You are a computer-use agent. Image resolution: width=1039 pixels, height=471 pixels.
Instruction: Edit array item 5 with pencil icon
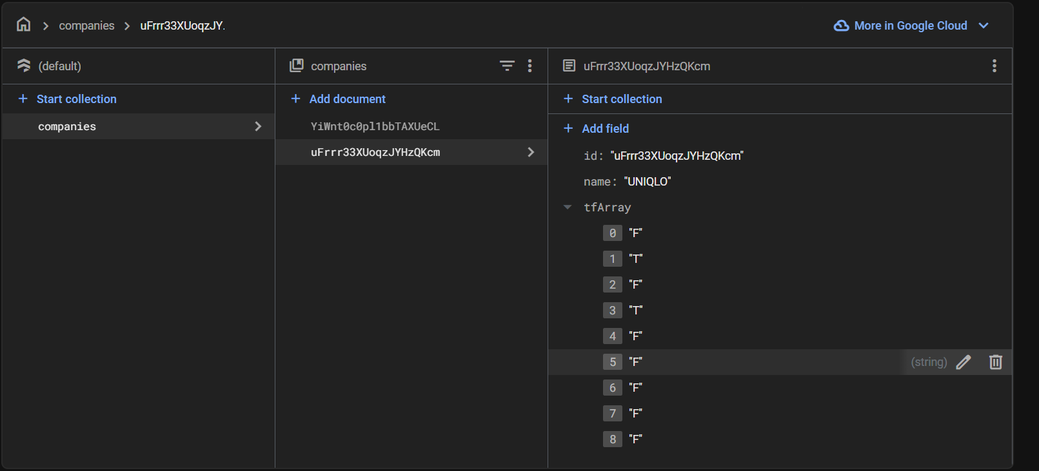[x=964, y=362]
